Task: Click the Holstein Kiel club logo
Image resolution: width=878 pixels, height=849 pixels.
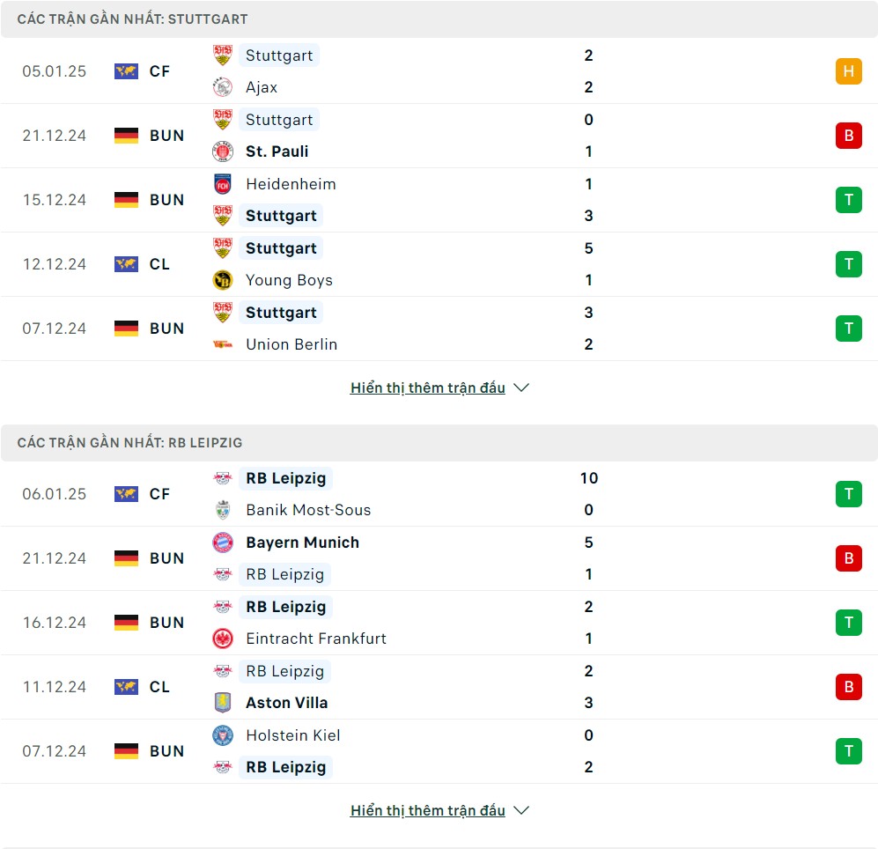Action: tap(222, 735)
